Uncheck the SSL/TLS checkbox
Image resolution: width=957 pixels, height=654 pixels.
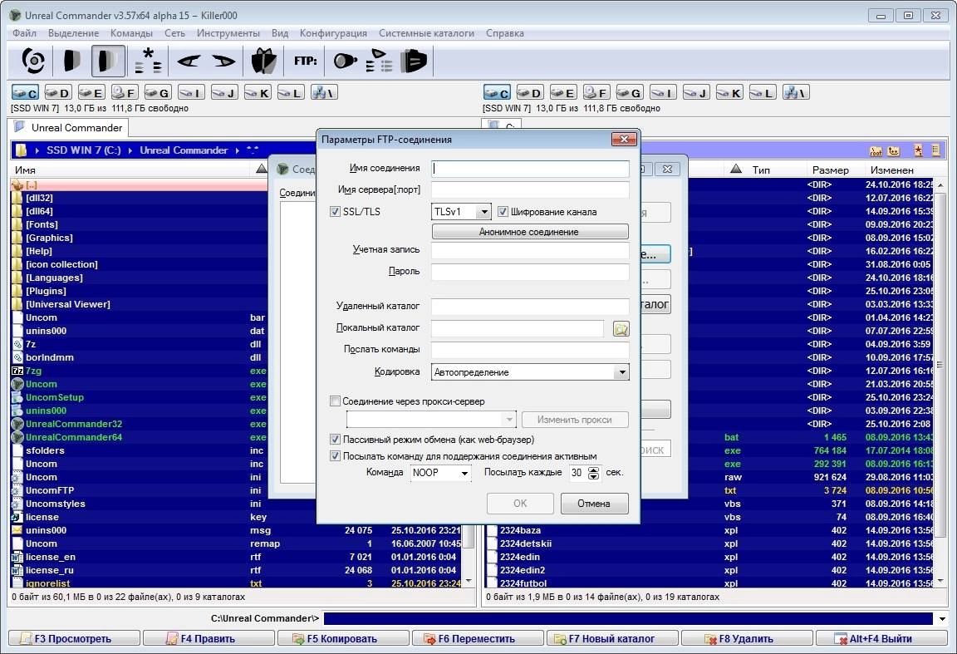click(335, 211)
